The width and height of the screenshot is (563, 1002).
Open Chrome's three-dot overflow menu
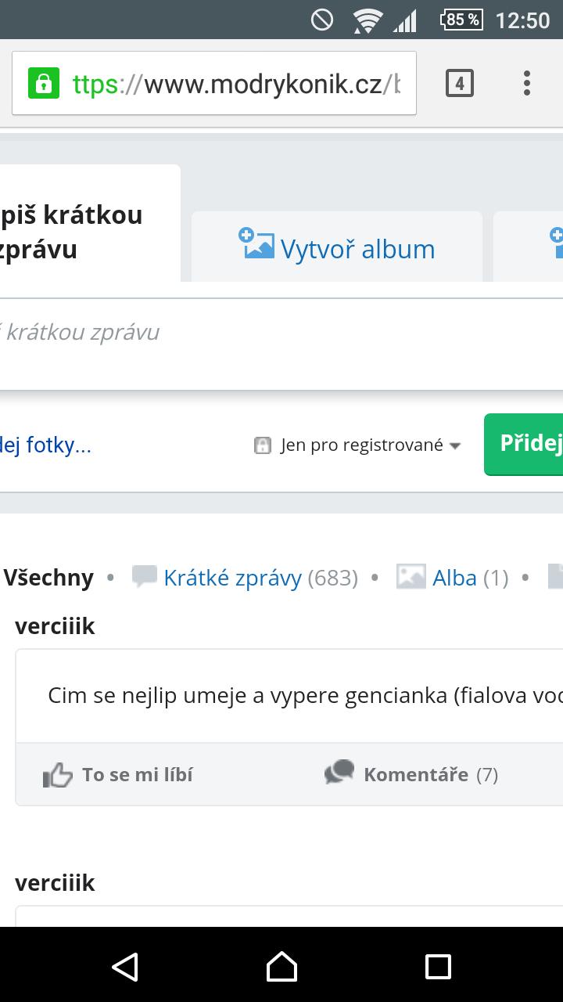(x=527, y=83)
